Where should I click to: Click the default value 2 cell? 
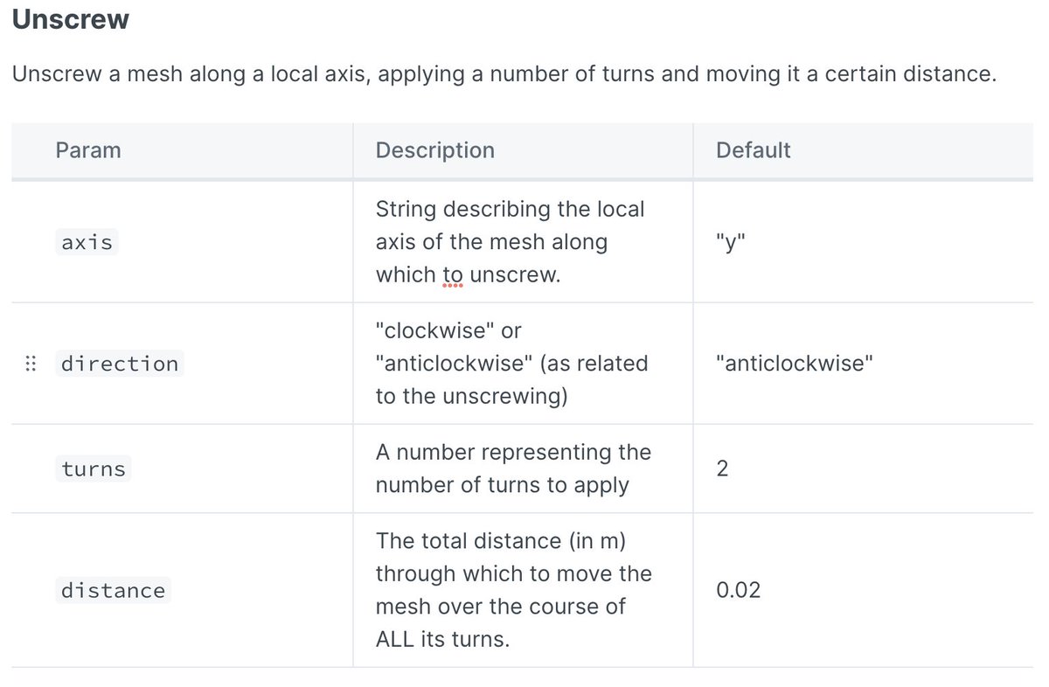(722, 469)
